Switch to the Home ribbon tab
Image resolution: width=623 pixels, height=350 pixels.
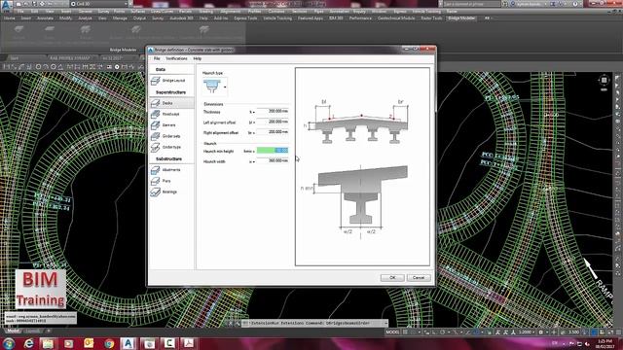10,18
